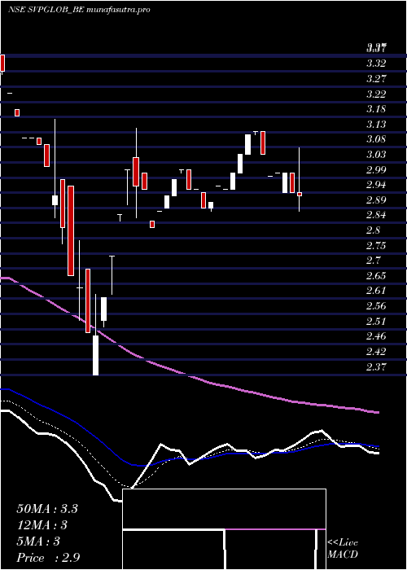Select the 2.61 price axis label
The width and height of the screenshot is (407, 570).
point(376,291)
